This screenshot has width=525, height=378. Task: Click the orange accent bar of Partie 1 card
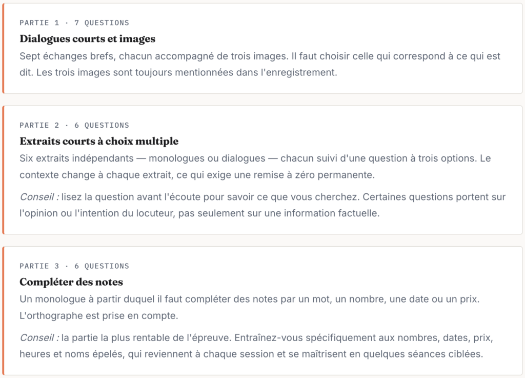tap(4, 49)
